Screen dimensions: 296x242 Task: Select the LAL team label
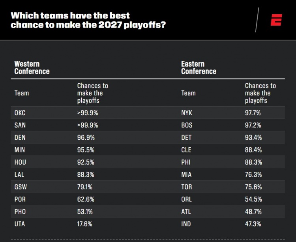point(19,174)
